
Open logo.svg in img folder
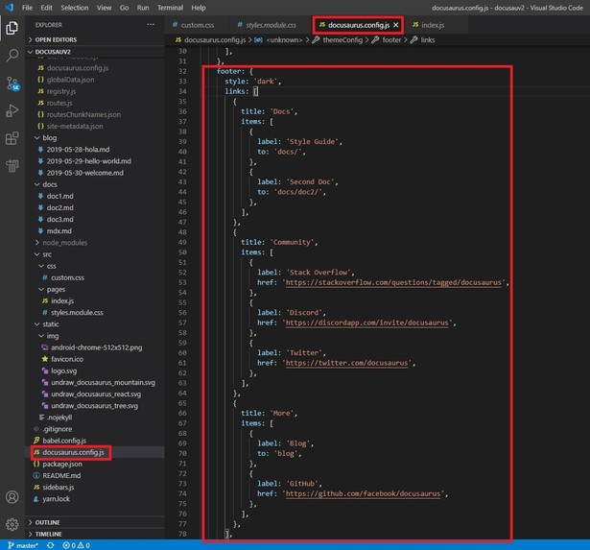(63, 371)
